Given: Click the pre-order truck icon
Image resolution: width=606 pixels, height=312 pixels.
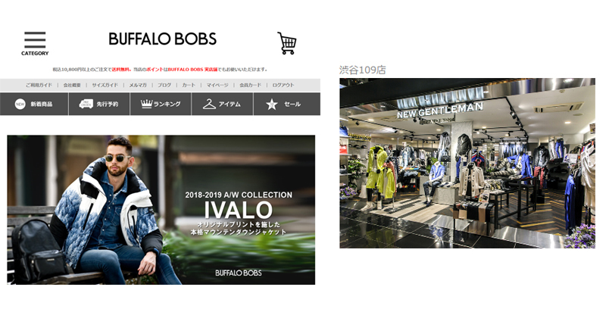Looking at the screenshot, I should click(x=86, y=104).
